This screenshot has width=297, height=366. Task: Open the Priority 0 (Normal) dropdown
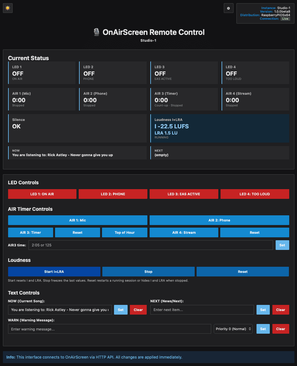click(x=233, y=329)
